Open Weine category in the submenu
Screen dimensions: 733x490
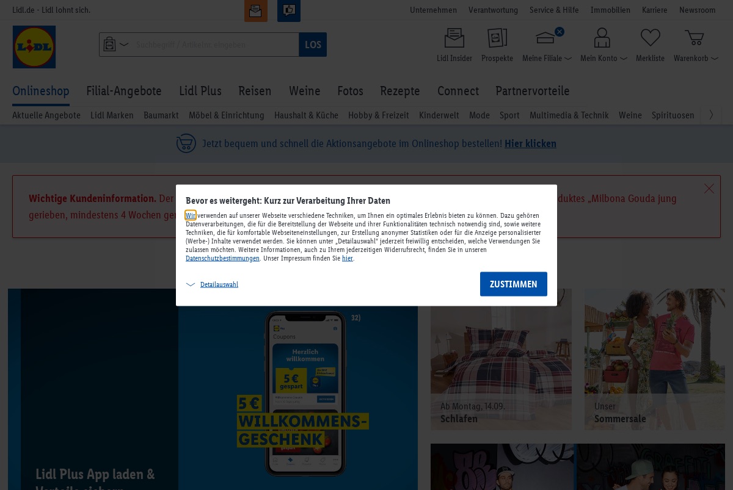click(x=630, y=115)
